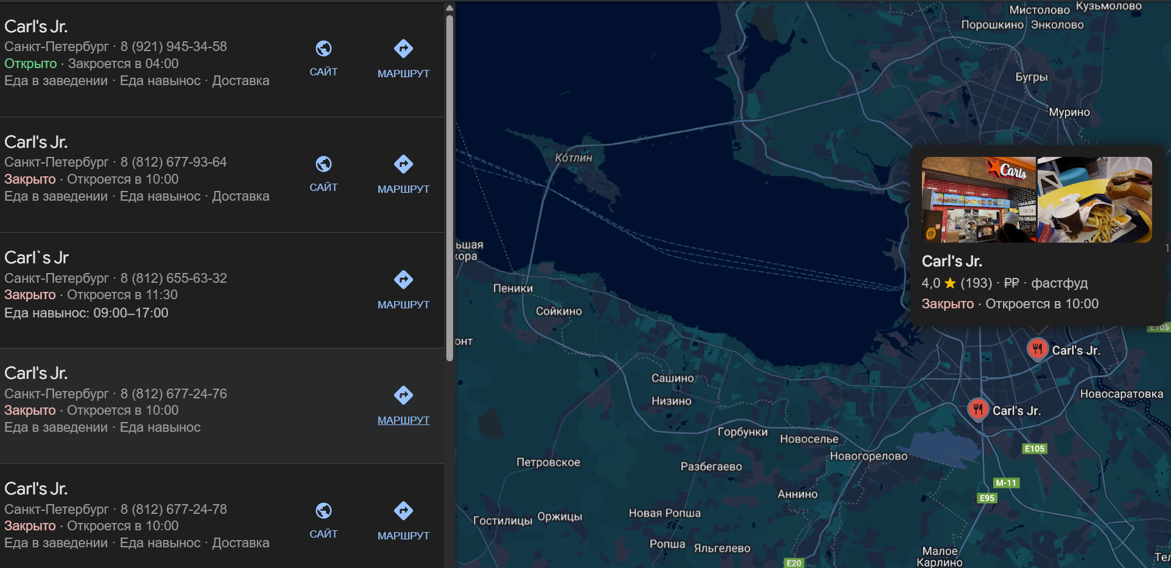This screenshot has height=568, width=1171.
Task: Click phone number 8 (812) 677-24-76
Action: point(174,394)
